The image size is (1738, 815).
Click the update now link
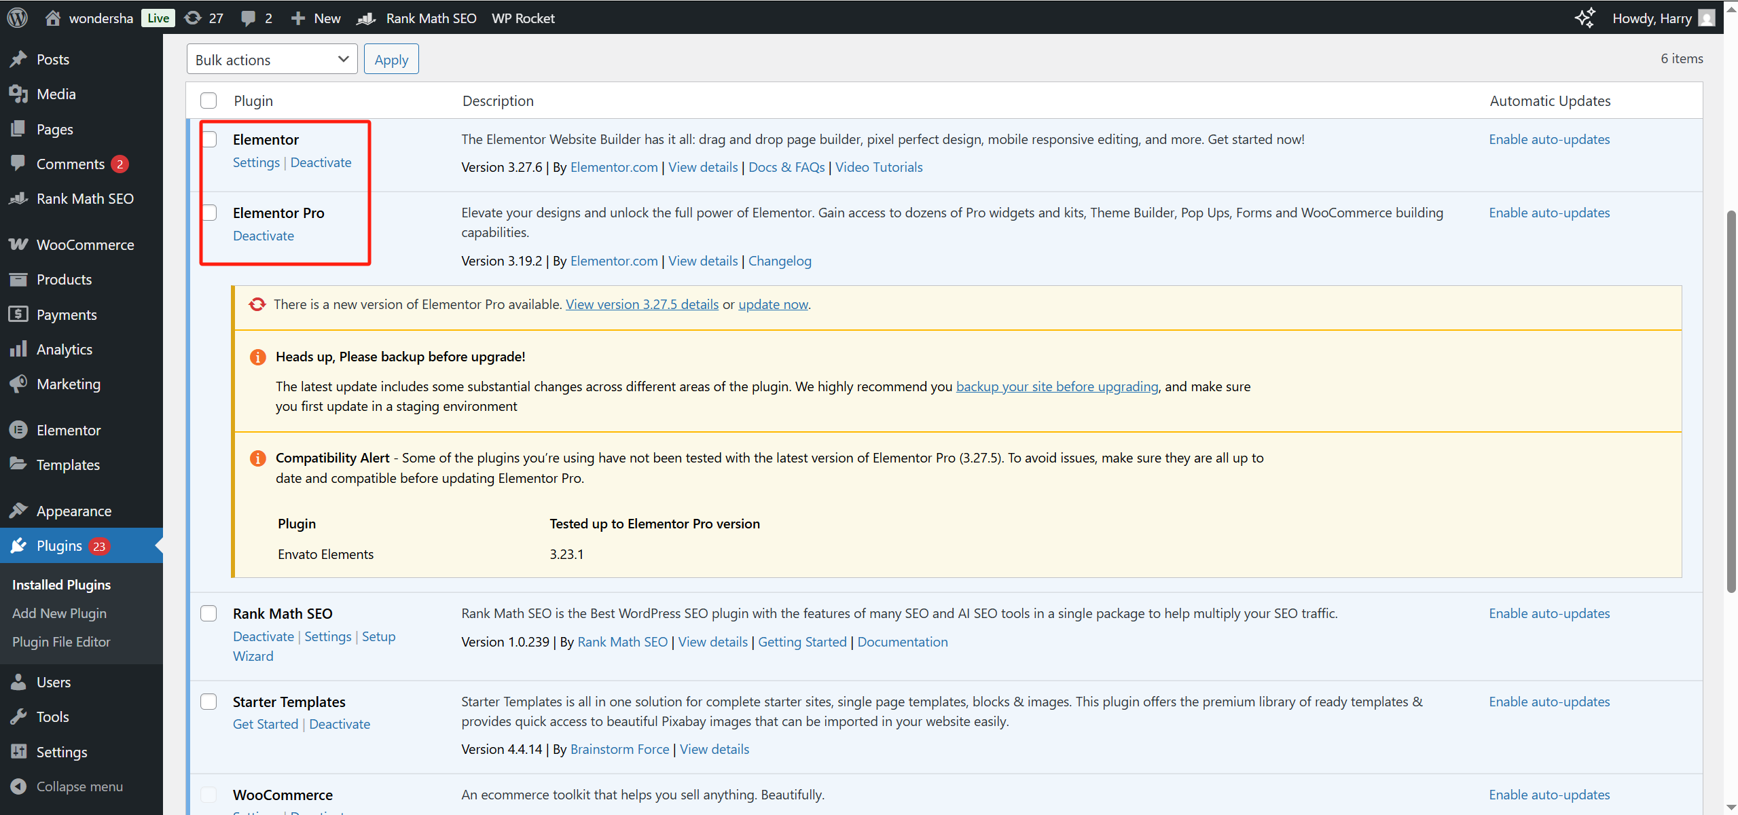point(773,304)
